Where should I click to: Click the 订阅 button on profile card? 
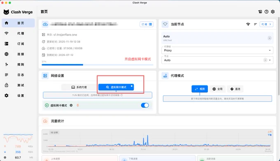(x=147, y=24)
